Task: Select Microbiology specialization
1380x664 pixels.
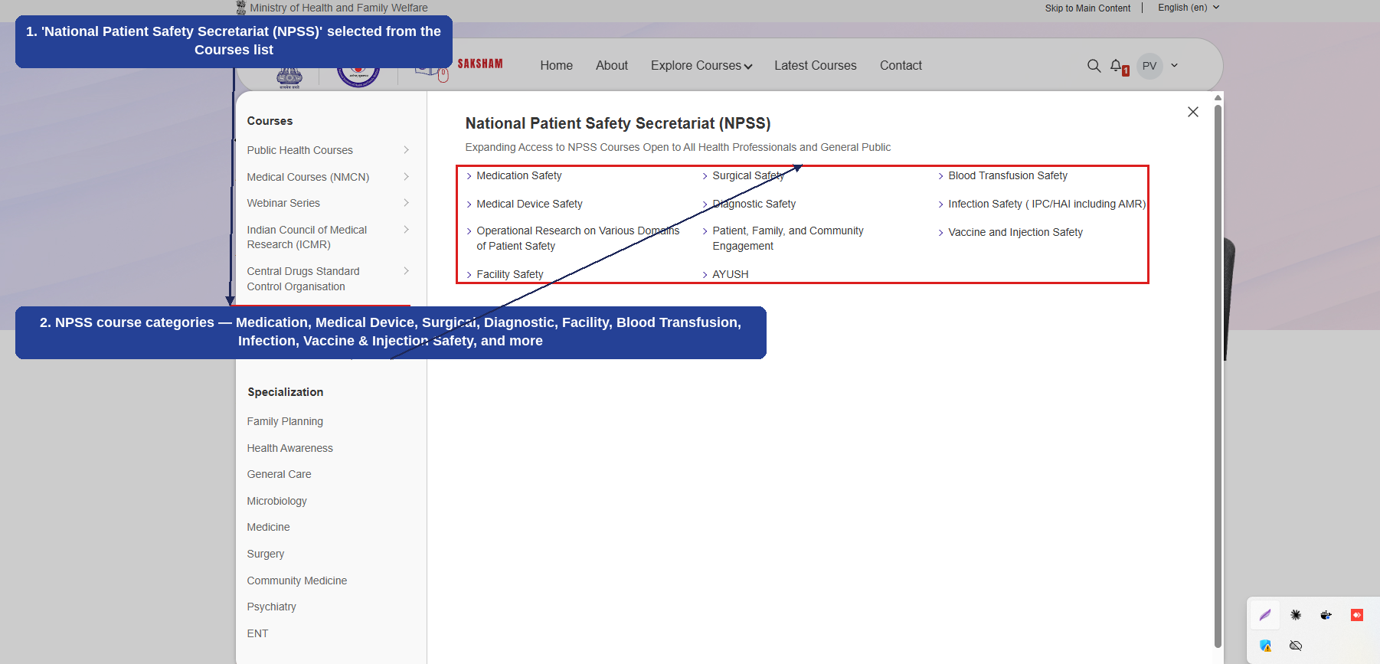Action: point(276,501)
